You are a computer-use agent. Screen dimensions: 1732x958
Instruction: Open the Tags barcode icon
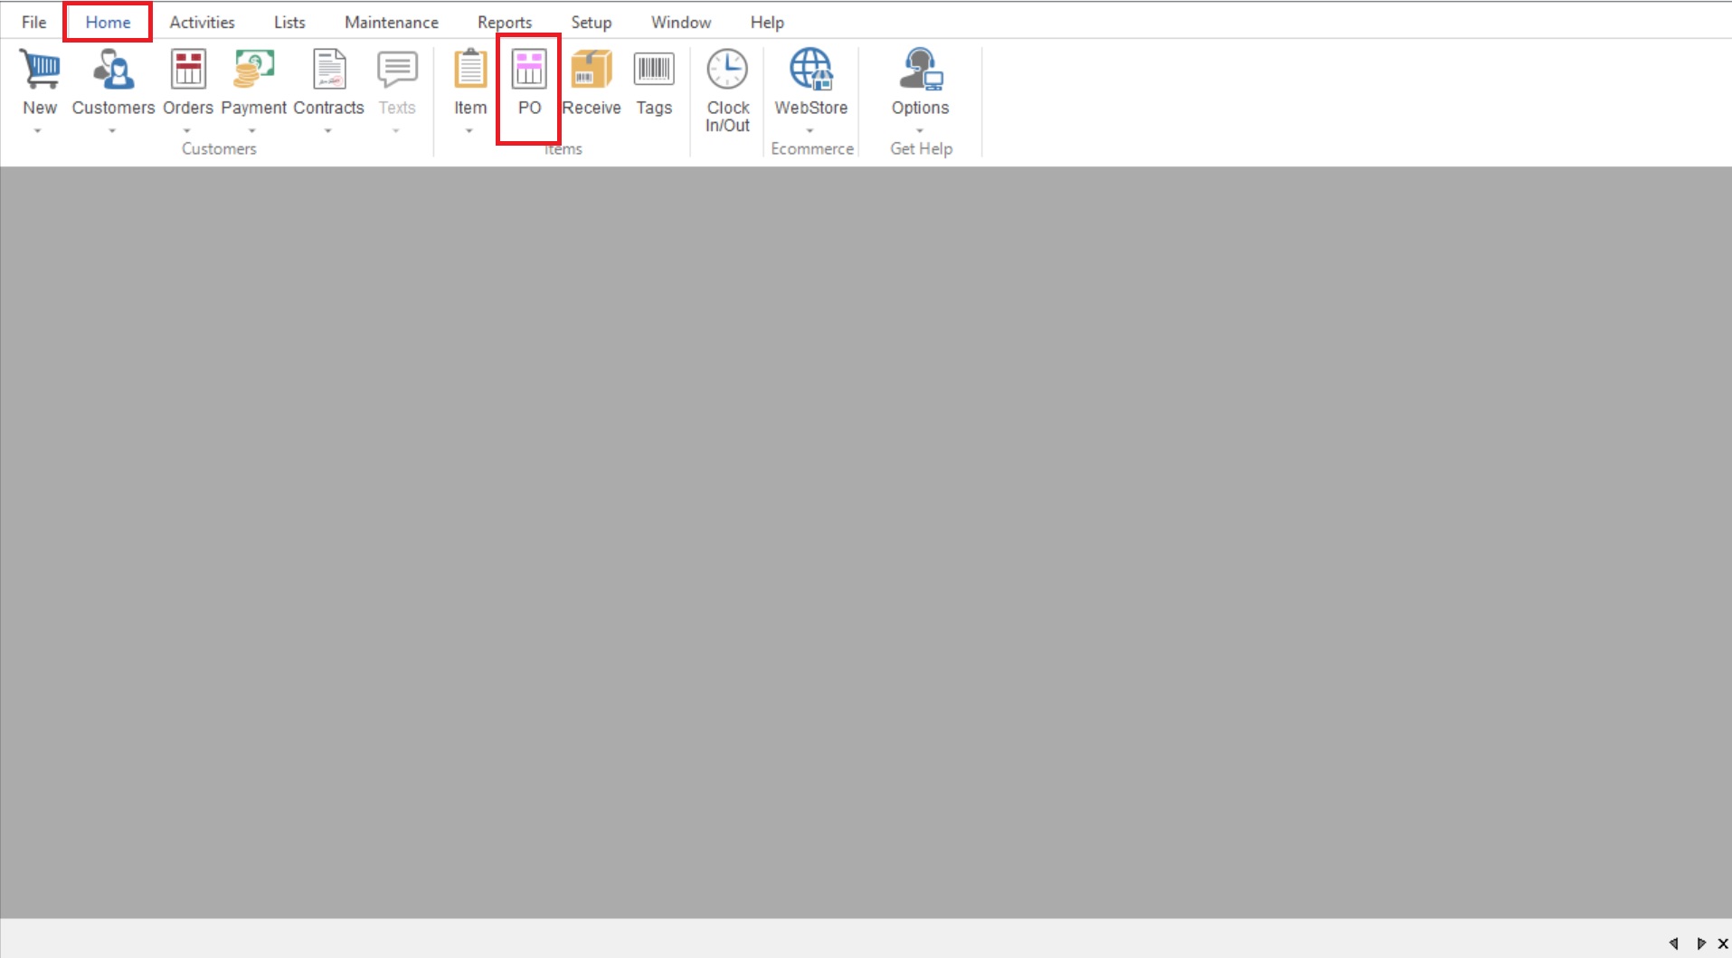(654, 69)
